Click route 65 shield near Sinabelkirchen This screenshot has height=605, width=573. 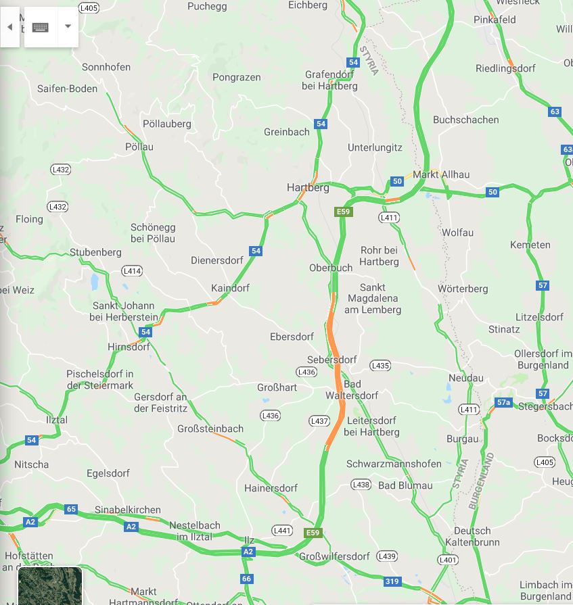[x=71, y=509]
